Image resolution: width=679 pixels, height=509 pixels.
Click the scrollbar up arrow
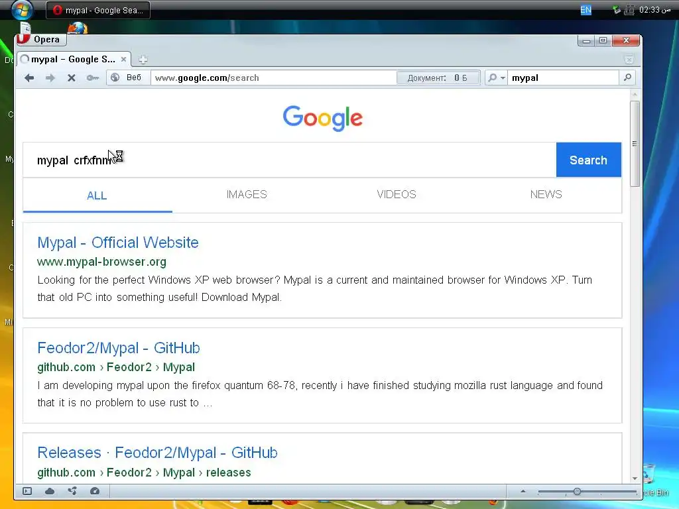[635, 94]
